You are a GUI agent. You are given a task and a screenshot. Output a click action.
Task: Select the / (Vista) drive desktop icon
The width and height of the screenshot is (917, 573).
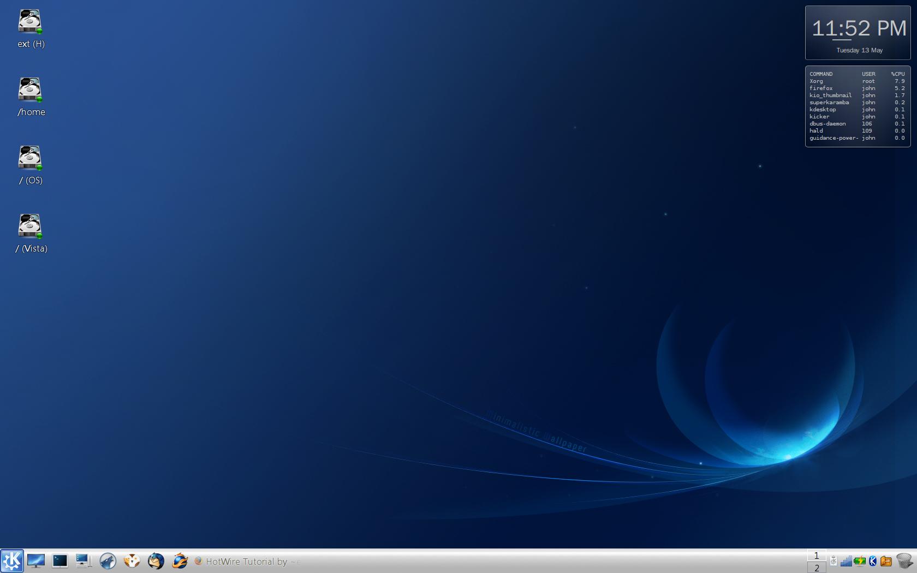pyautogui.click(x=31, y=234)
